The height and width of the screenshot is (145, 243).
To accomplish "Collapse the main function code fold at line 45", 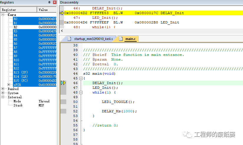I will [x=81, y=78].
